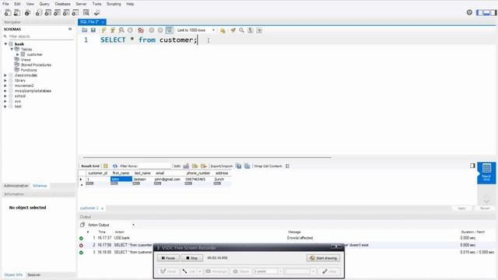Screen dimensions: 498x280
Task: Open the Query menu
Action: click(44, 4)
